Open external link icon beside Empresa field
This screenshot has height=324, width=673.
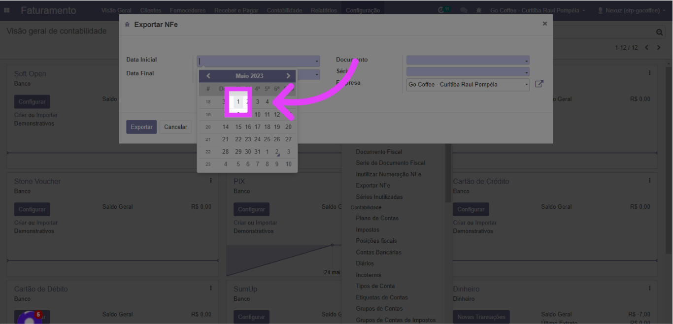(539, 84)
